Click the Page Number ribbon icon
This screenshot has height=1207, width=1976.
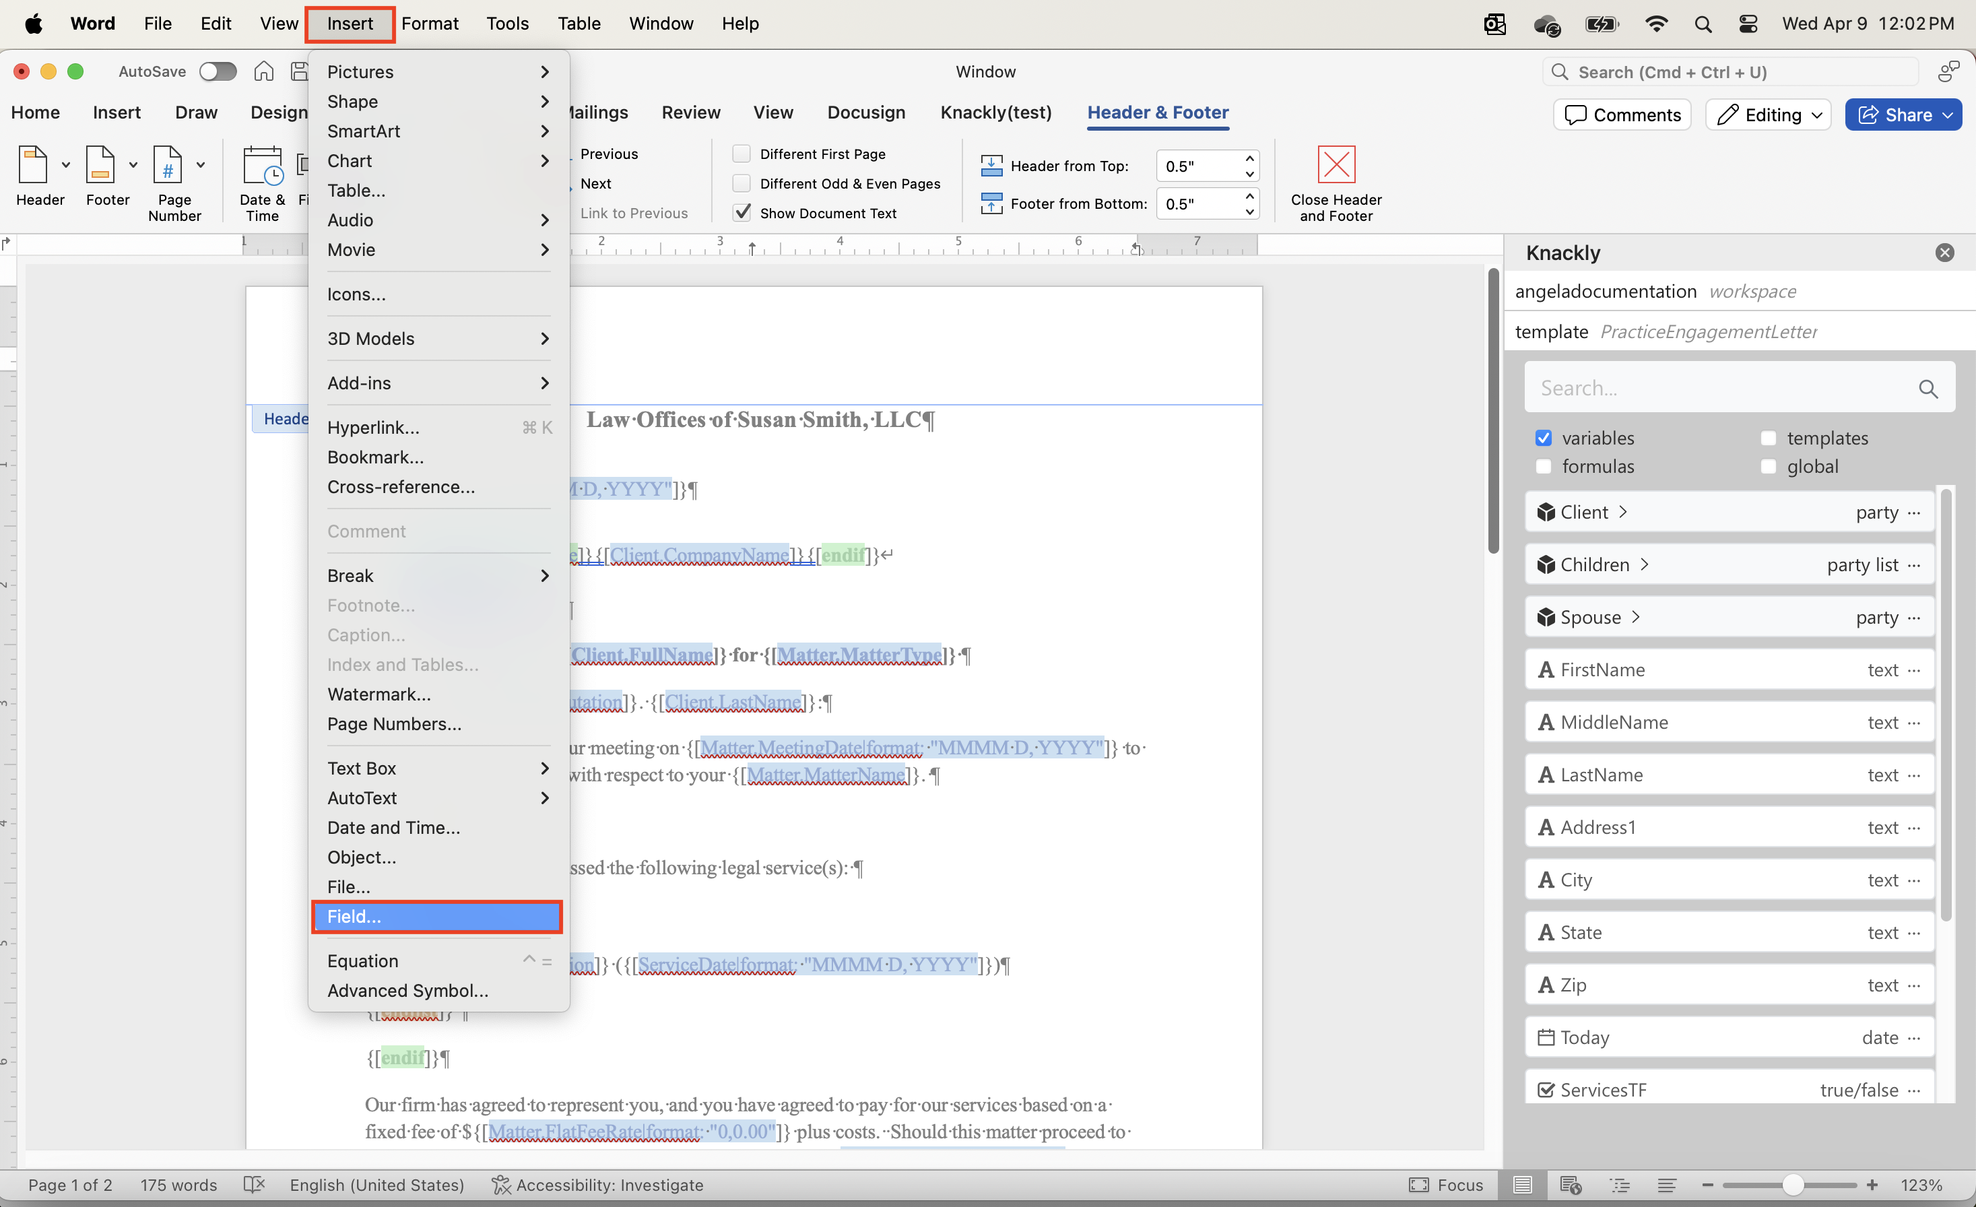168,165
